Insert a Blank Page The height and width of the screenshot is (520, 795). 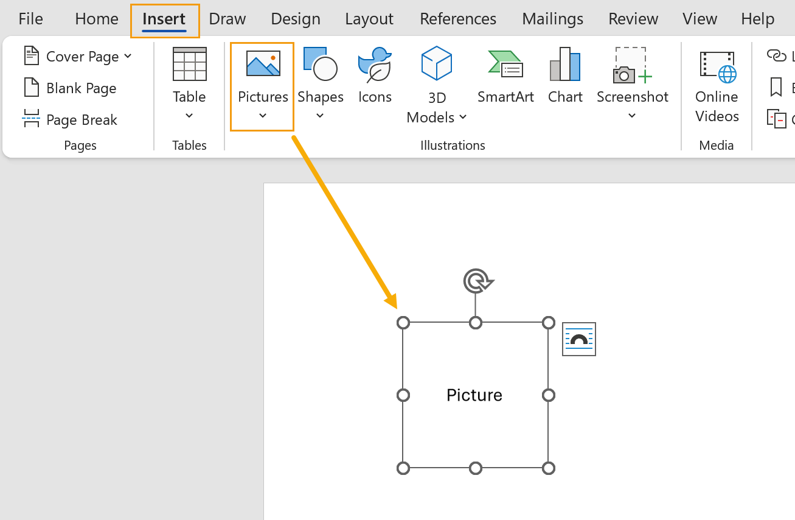pos(69,88)
